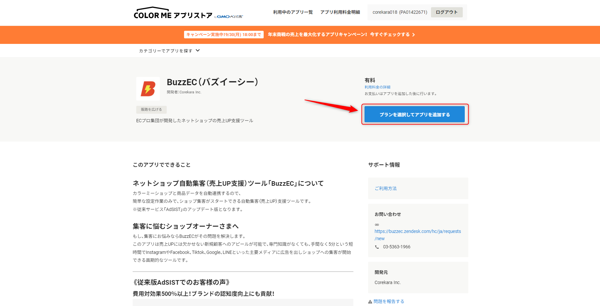Click the BuzzEC app lightning logo

click(x=148, y=89)
